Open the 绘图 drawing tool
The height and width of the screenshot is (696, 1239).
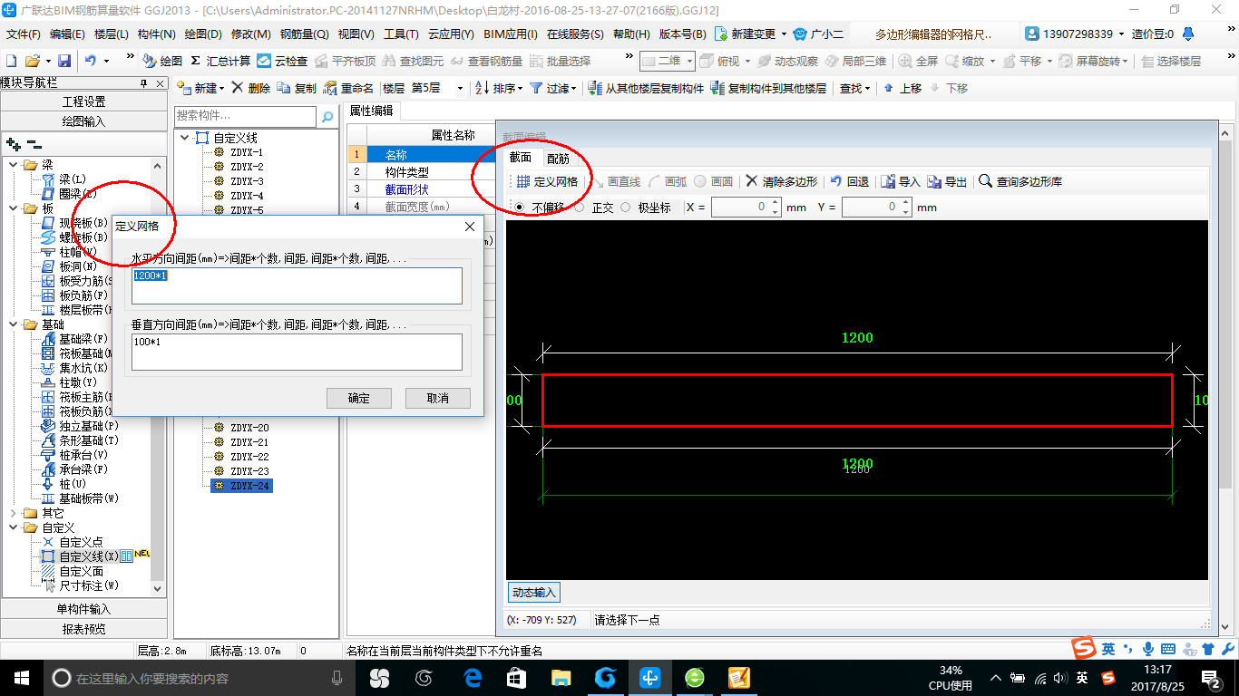(163, 61)
